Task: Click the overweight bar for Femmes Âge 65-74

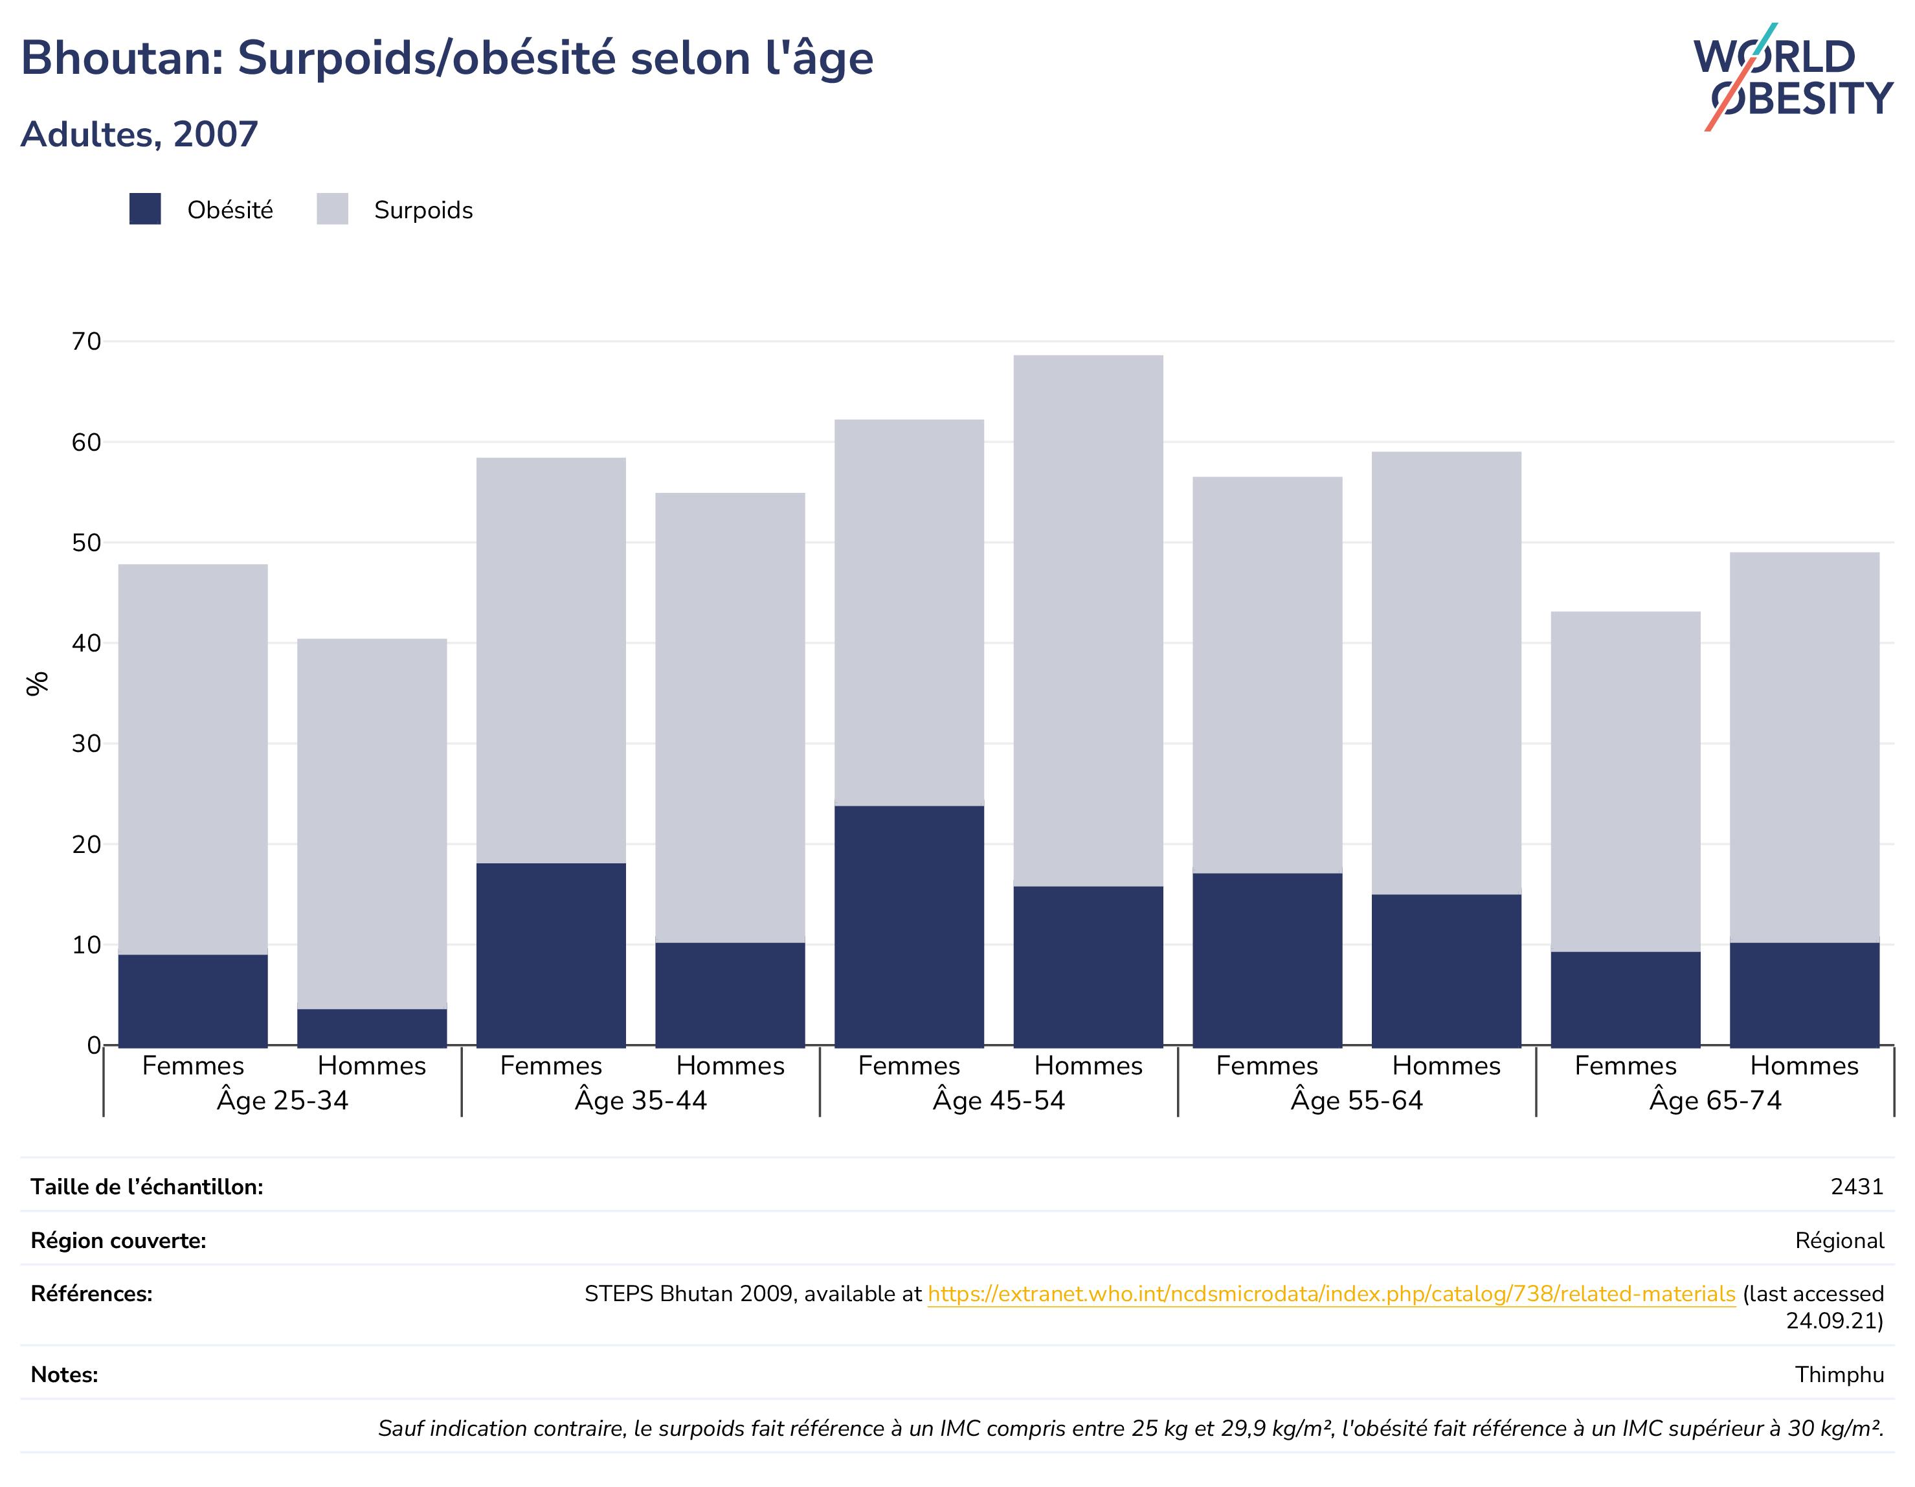Action: coord(1626,781)
